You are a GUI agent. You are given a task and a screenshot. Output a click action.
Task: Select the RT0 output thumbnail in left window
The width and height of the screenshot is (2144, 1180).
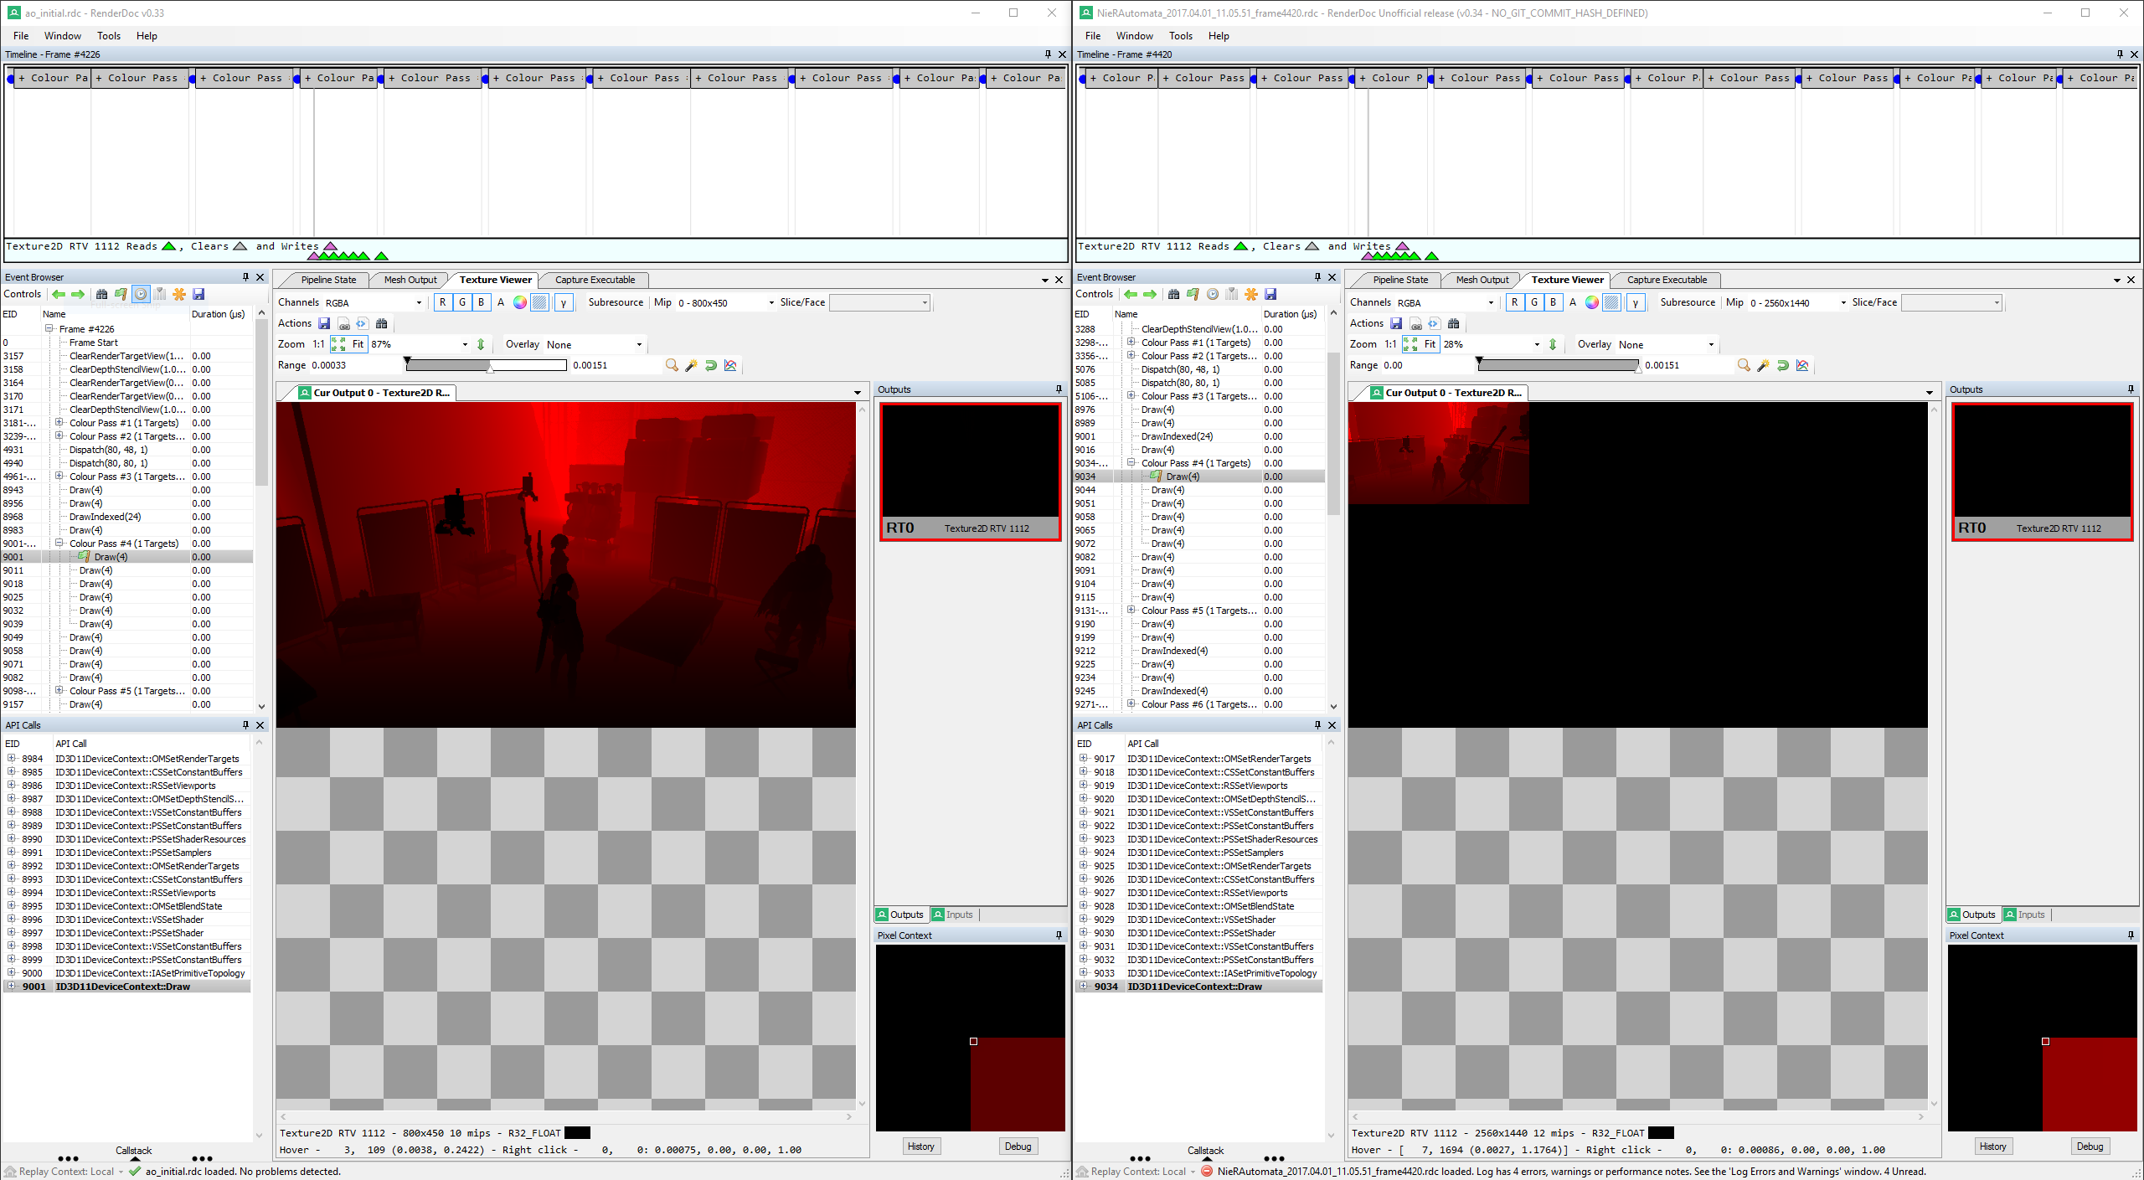coord(970,471)
